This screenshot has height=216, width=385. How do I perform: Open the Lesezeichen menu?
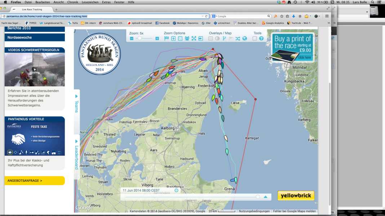point(90,2)
